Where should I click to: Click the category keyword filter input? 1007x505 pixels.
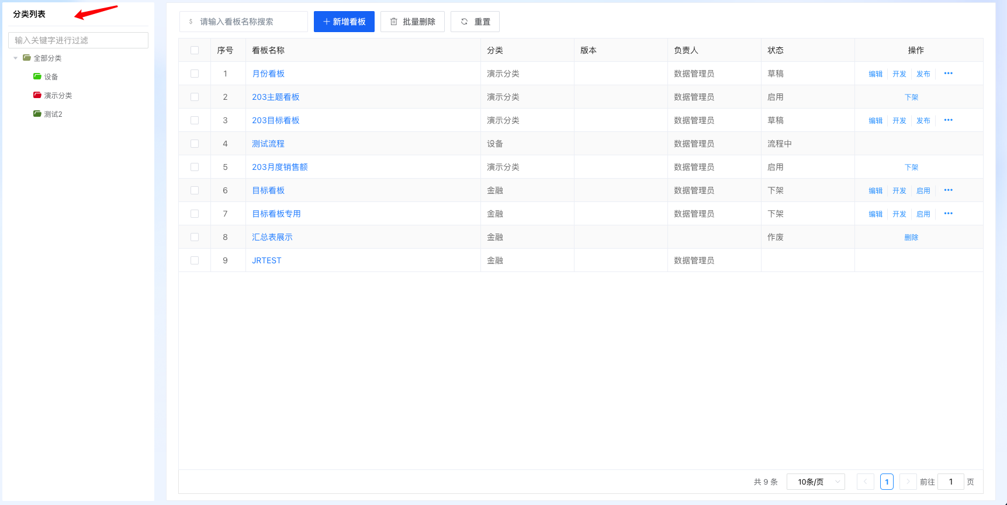(x=78, y=40)
